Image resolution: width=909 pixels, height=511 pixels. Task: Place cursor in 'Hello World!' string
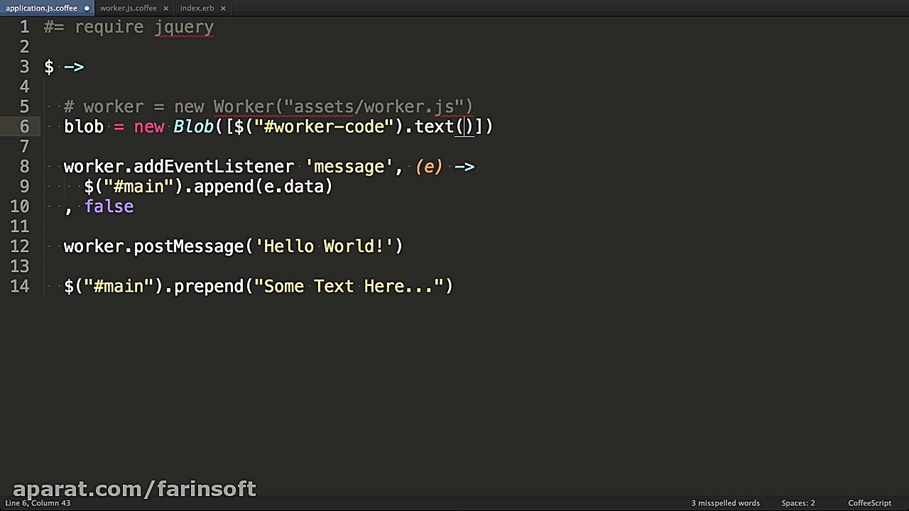click(324, 246)
